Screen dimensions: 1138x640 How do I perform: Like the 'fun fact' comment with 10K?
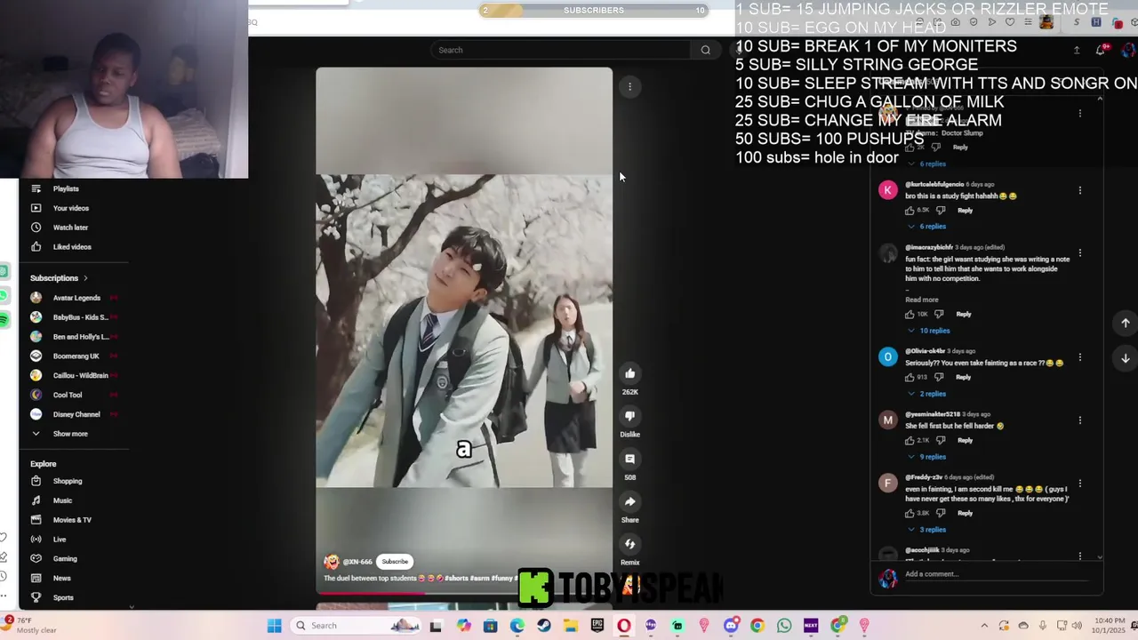pos(910,314)
